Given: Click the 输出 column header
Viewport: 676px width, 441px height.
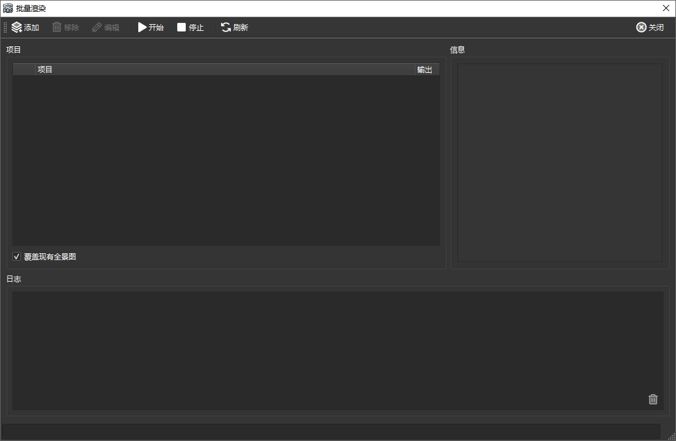Looking at the screenshot, I should [x=427, y=69].
